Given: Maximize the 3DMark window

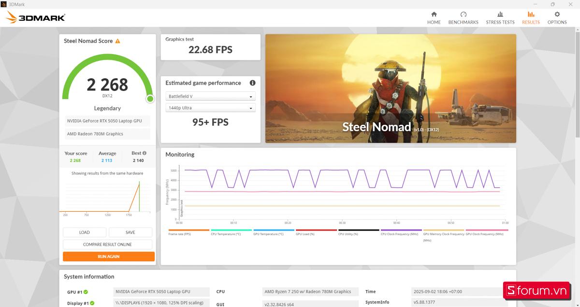Looking at the screenshot, I should coord(552,4).
